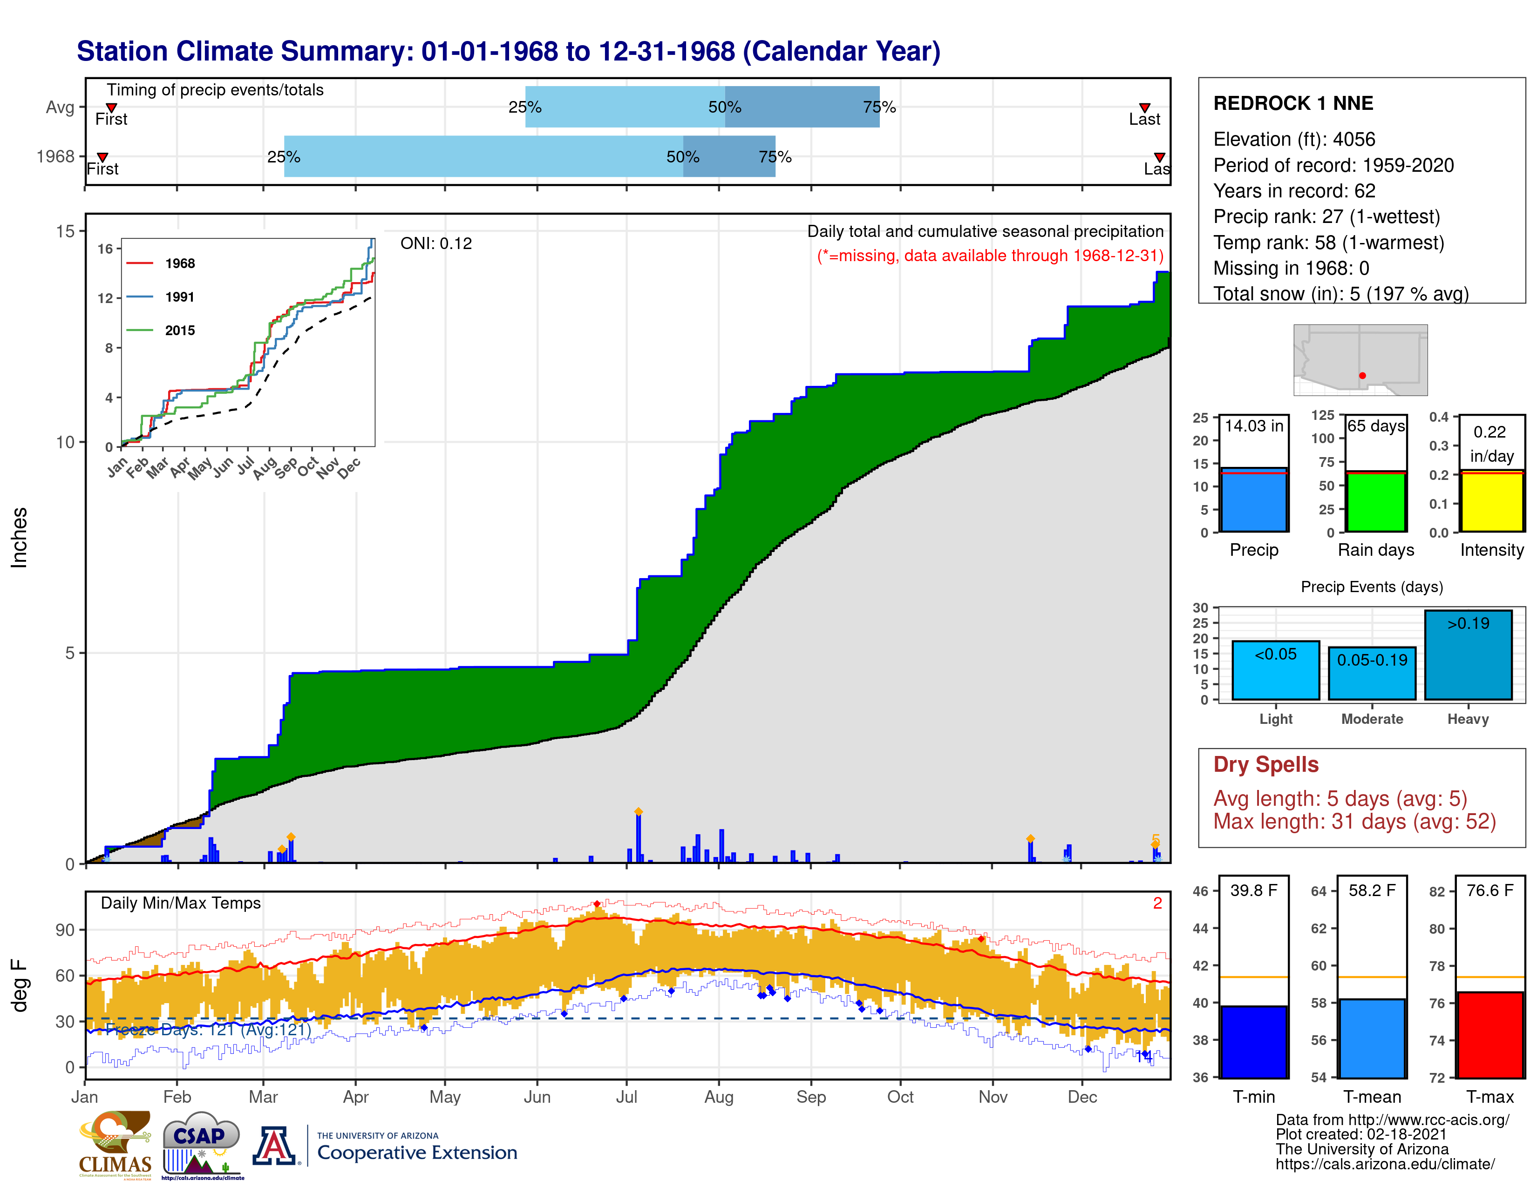This screenshot has width=1537, height=1187.
Task: Click the Avg 'Last' red triangle marker
Action: click(x=1144, y=108)
